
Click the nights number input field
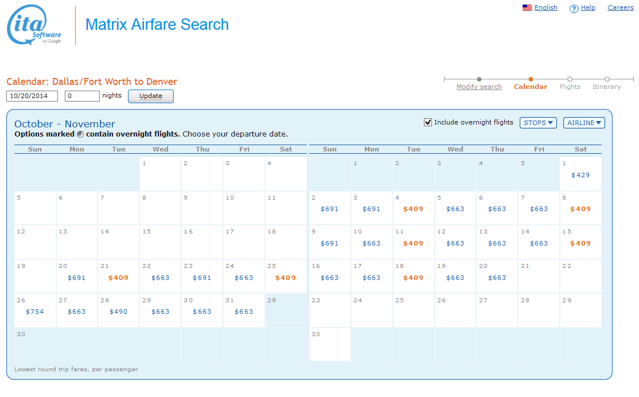pos(82,96)
